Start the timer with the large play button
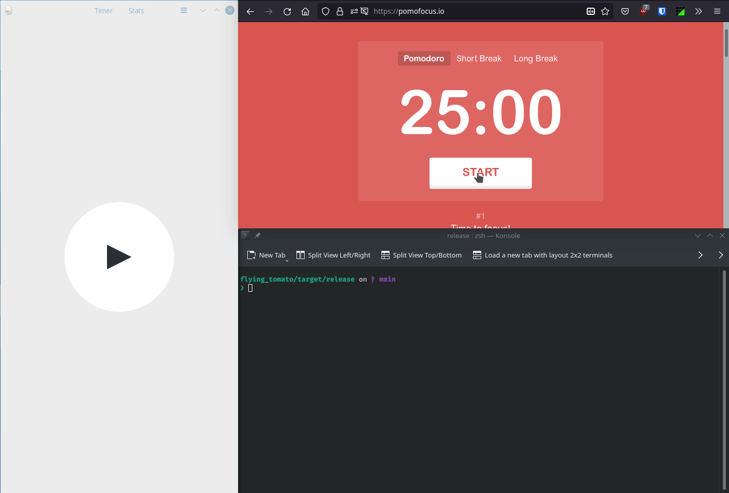 tap(119, 257)
